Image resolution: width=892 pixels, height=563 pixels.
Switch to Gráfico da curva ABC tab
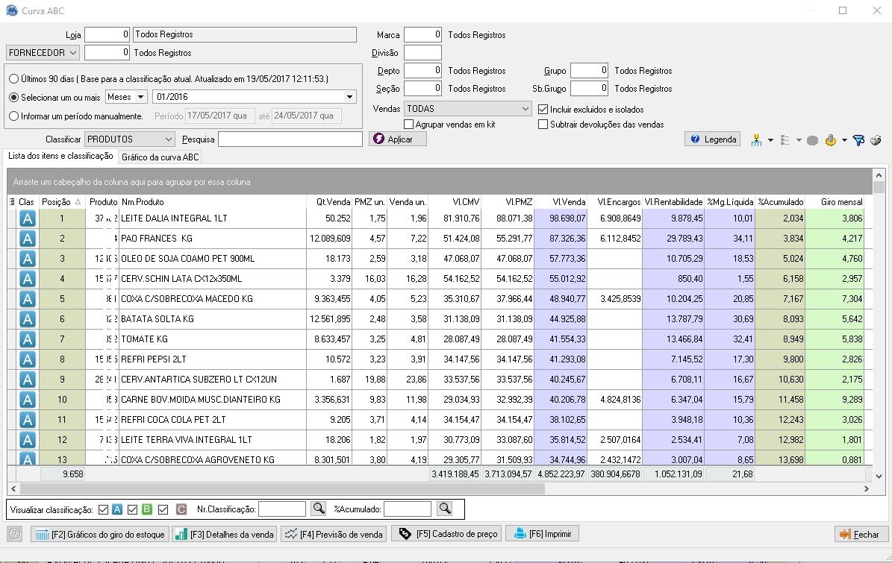click(x=160, y=157)
